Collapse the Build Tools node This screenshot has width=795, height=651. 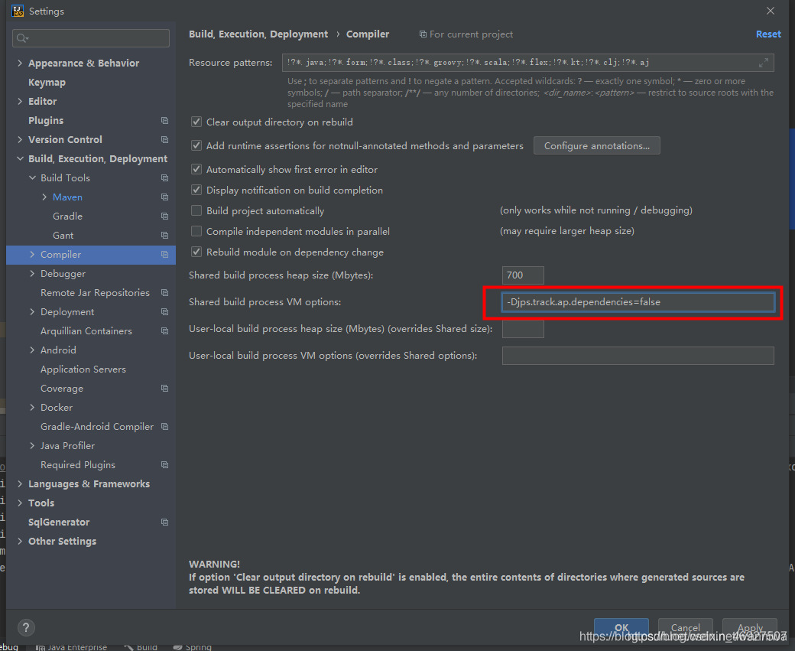(32, 177)
